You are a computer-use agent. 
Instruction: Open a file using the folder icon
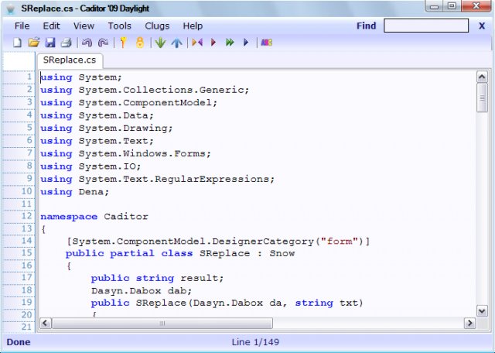[33, 43]
